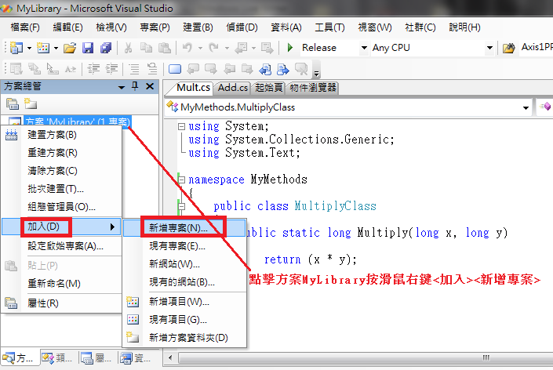Toggle bookmark icon in text editor toolbar

175,69
